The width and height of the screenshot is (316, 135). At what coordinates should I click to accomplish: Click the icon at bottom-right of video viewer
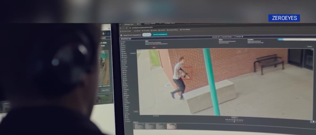(x=311, y=122)
